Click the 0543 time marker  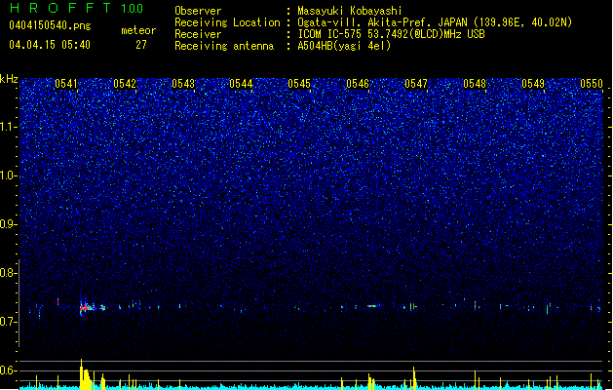pyautogui.click(x=183, y=84)
